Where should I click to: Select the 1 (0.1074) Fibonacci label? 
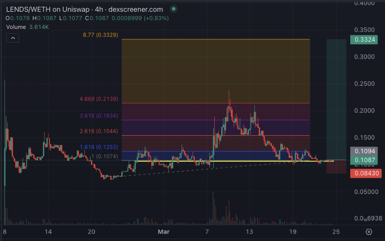[x=105, y=156]
